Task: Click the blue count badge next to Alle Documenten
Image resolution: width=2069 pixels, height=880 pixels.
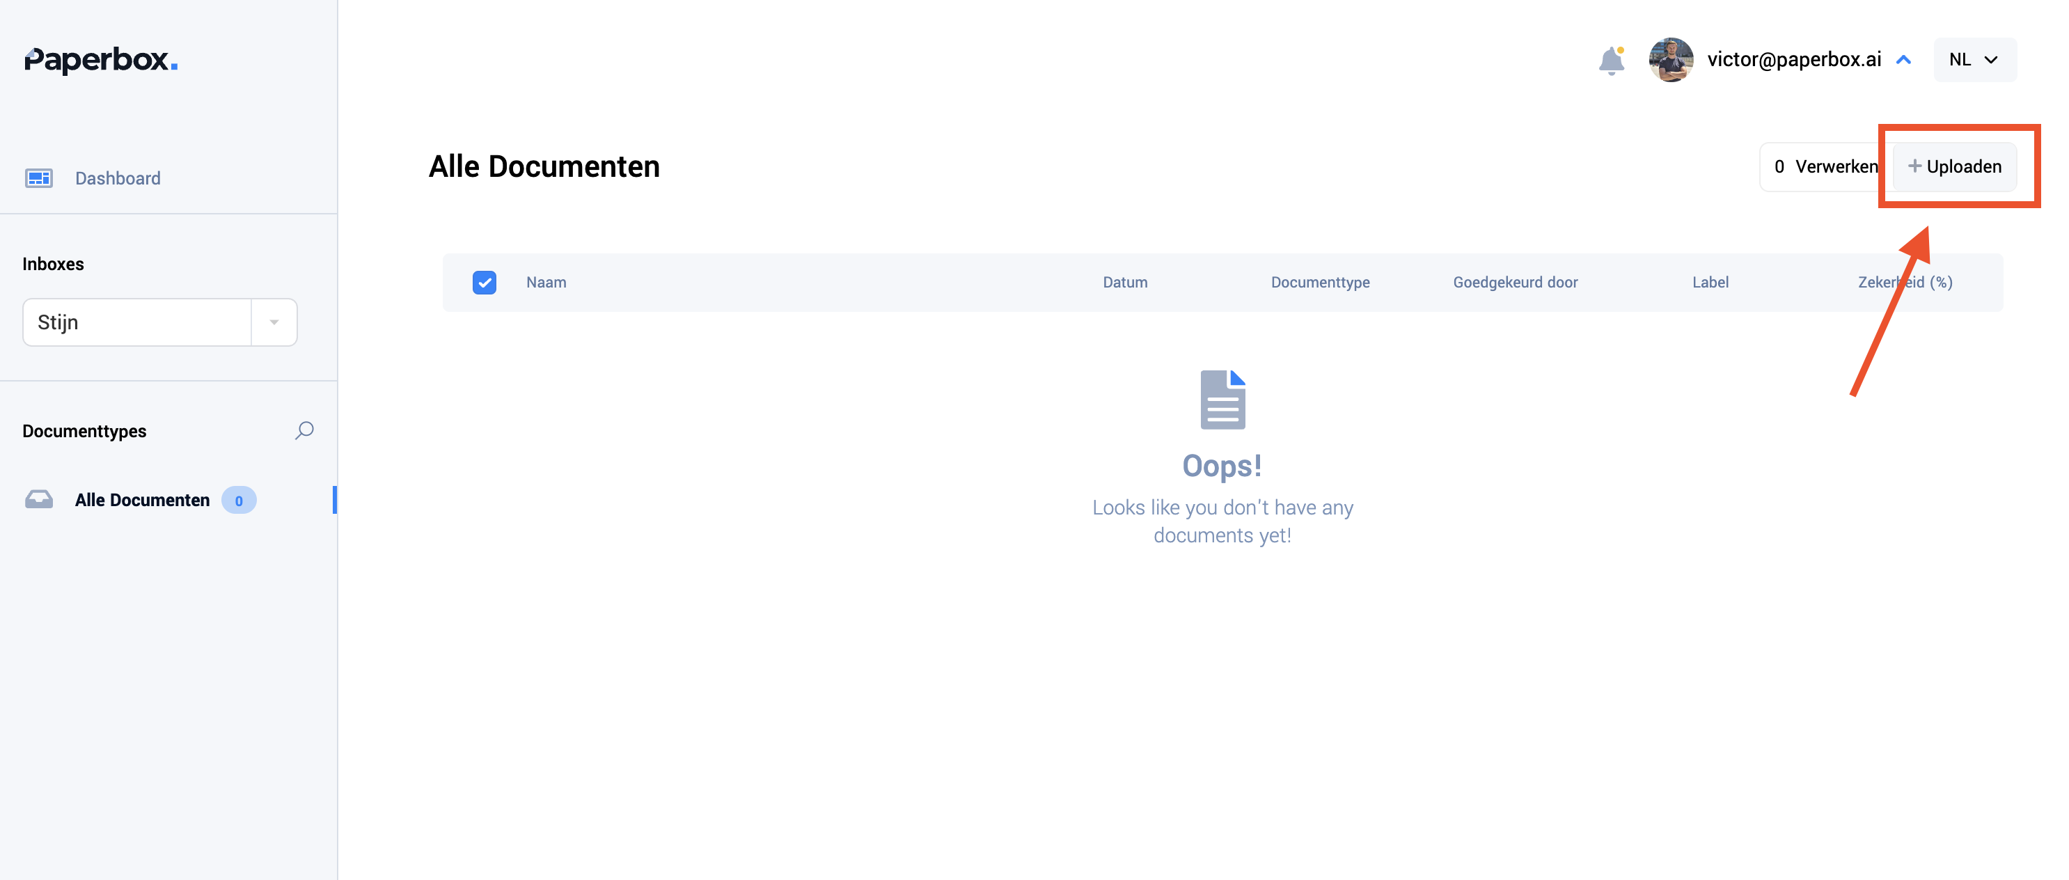Action: point(239,499)
